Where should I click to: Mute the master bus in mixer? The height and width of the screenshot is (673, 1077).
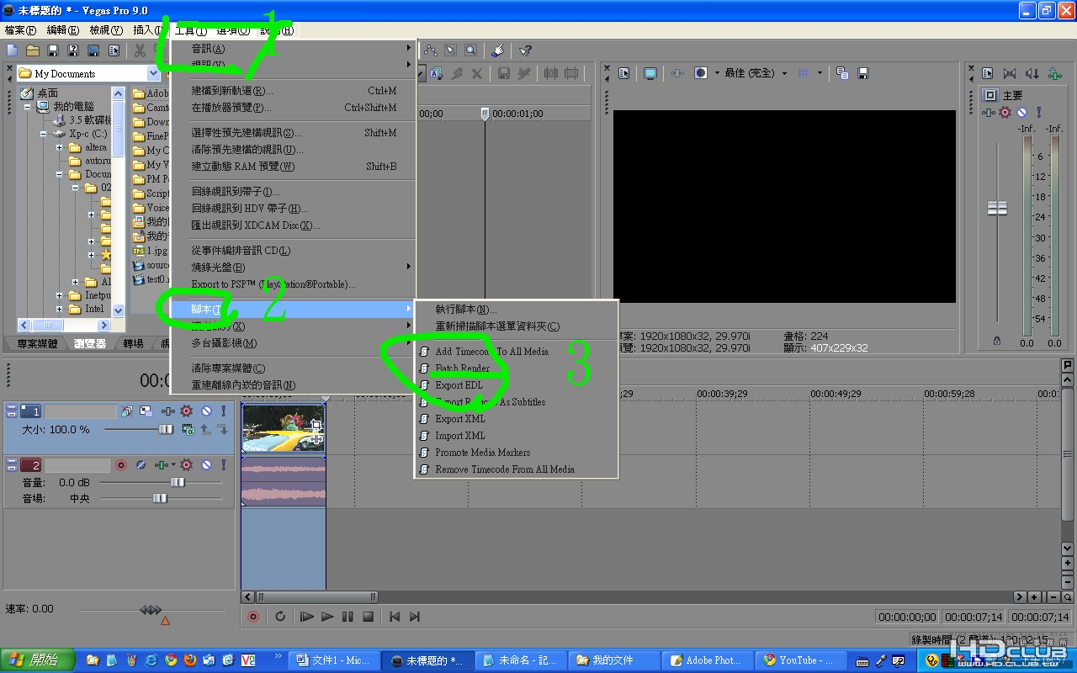(1021, 113)
